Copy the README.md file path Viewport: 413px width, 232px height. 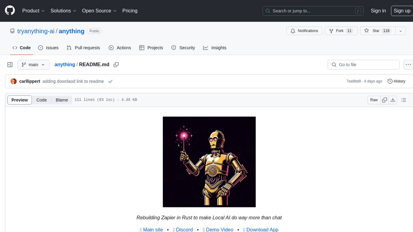(116, 65)
